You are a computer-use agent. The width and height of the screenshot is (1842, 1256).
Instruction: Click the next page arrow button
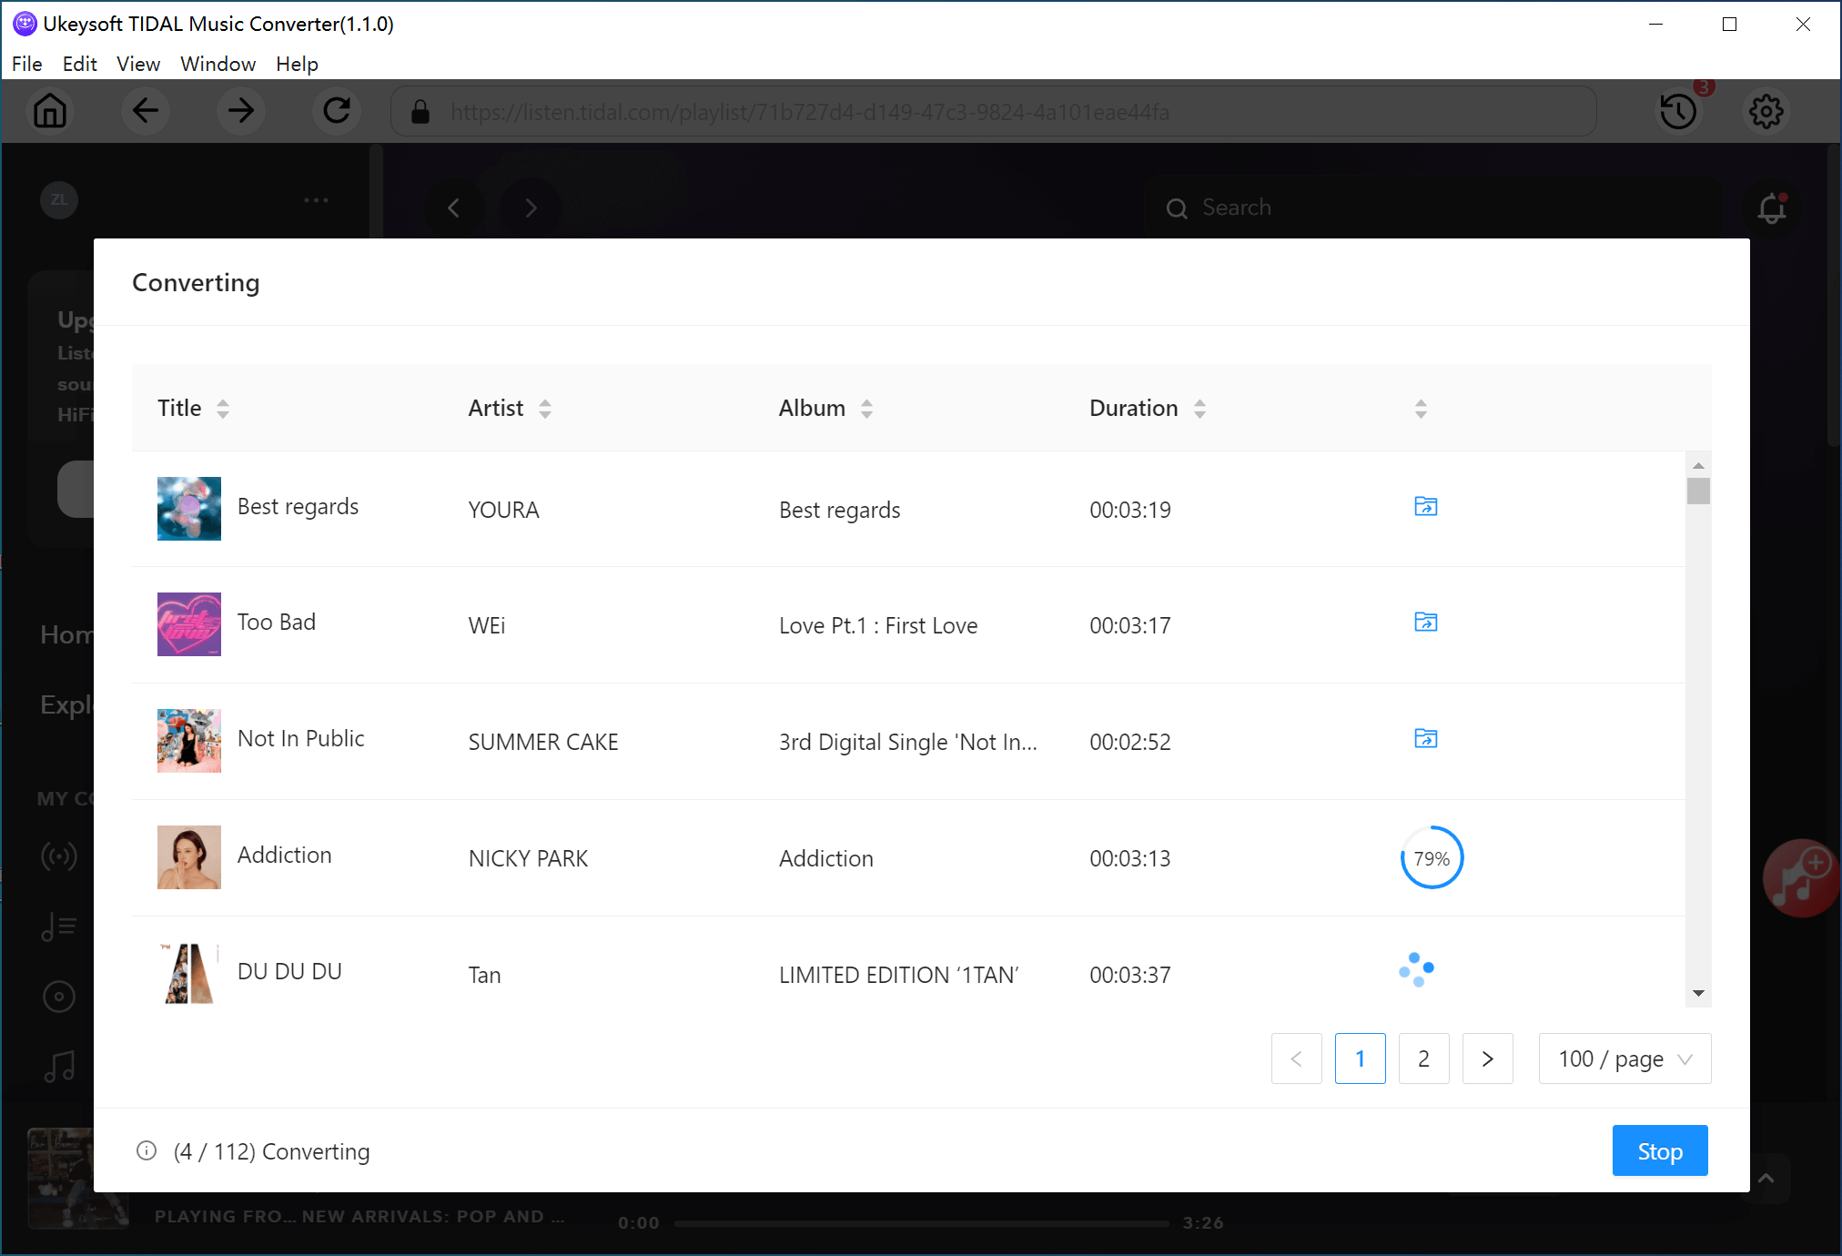coord(1488,1058)
